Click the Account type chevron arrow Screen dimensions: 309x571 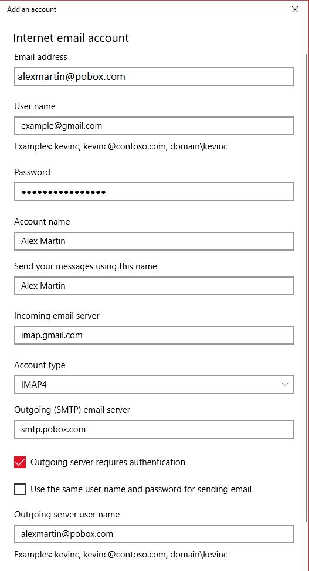pos(285,385)
